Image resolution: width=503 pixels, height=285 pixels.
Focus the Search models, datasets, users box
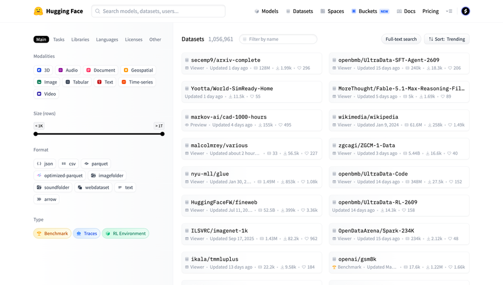point(159,11)
